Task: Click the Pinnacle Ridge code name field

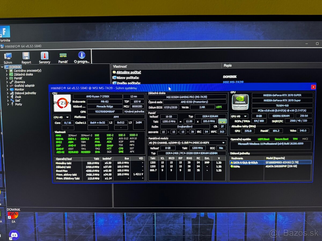Action: coord(105,107)
